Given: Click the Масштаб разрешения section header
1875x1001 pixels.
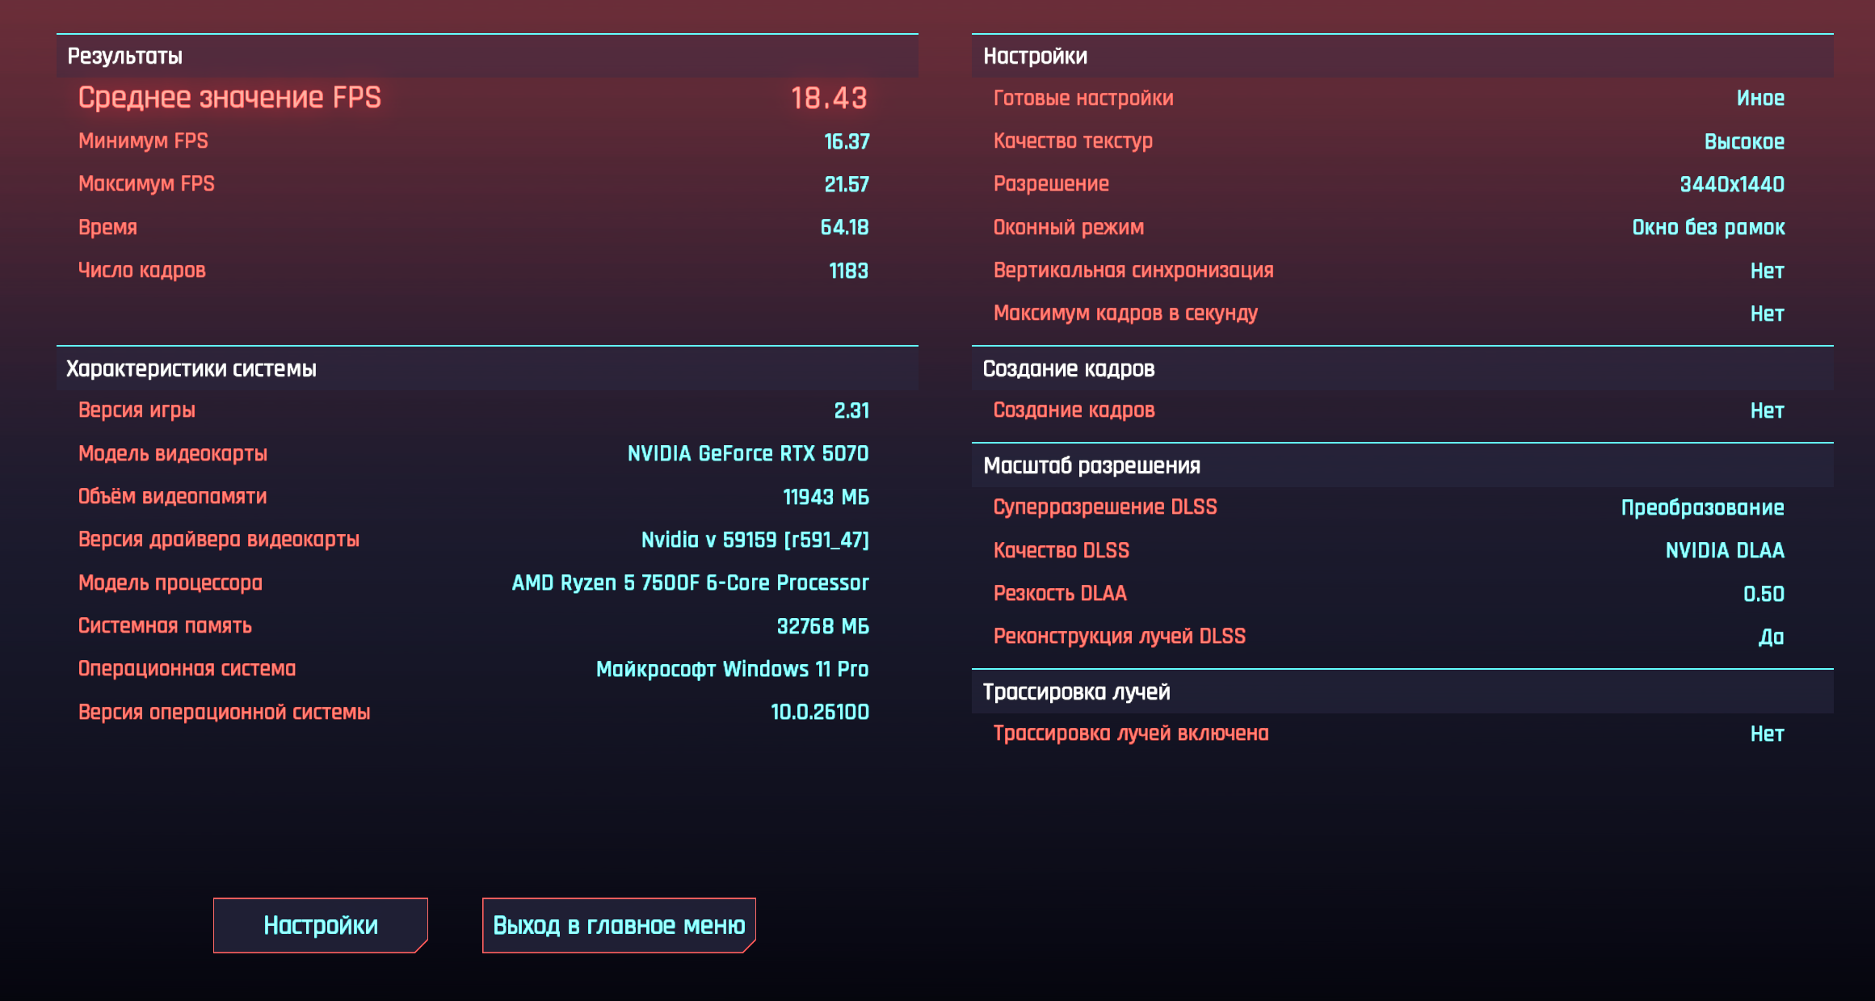Looking at the screenshot, I should 1091,465.
